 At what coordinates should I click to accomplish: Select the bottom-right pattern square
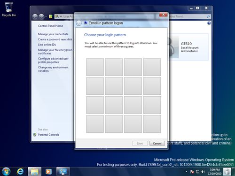[x=152, y=124]
